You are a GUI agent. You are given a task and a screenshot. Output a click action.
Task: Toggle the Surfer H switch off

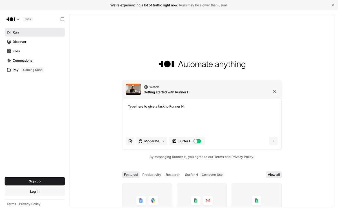tap(197, 141)
